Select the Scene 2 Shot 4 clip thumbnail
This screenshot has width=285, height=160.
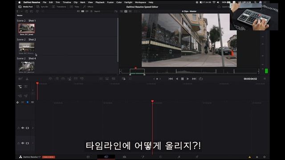[27, 66]
